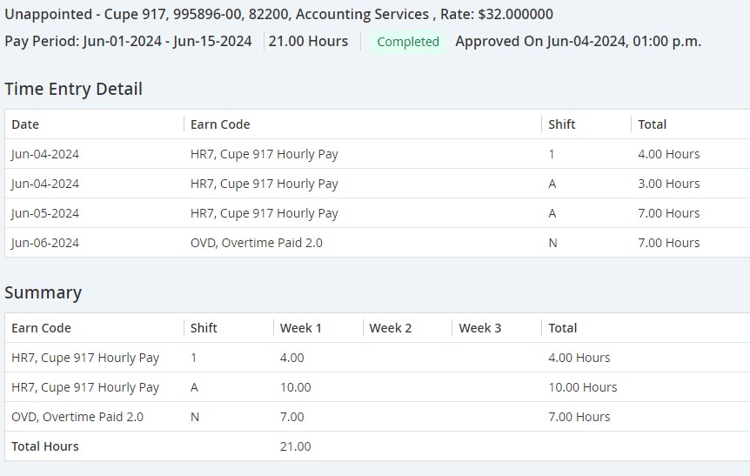
Task: Click the Earn Code header in Time Entry Detail
Action: (220, 124)
